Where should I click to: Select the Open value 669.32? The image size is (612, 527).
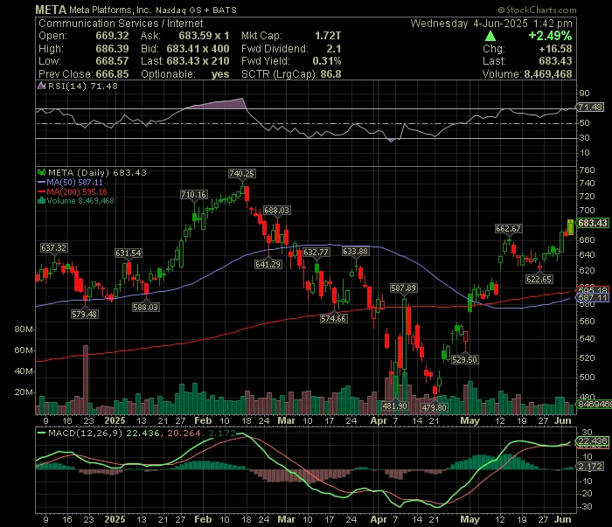click(x=112, y=36)
